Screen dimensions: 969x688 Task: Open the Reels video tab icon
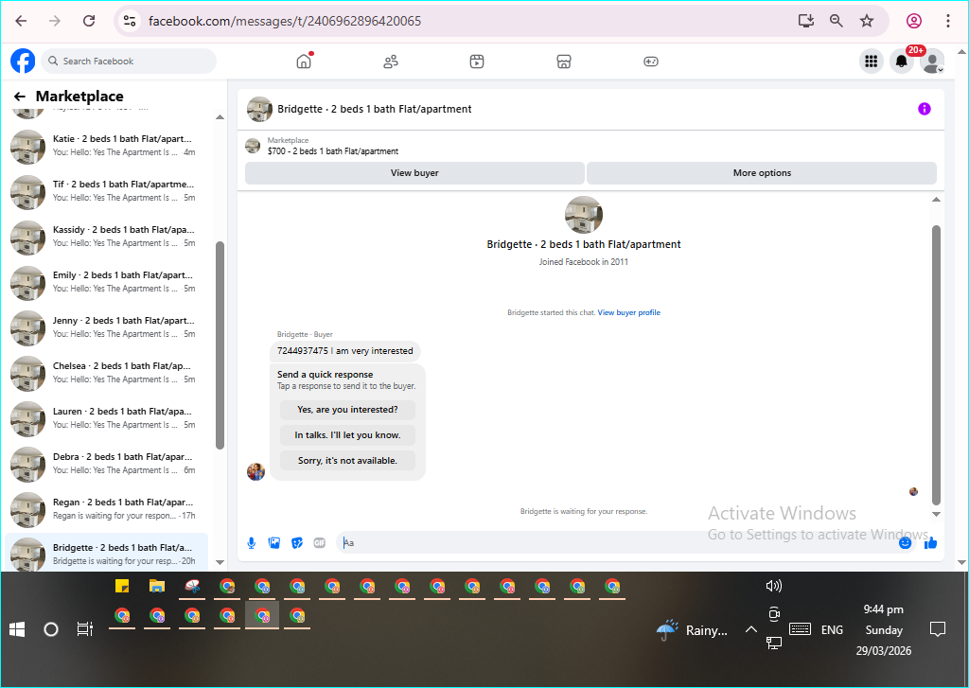click(477, 62)
